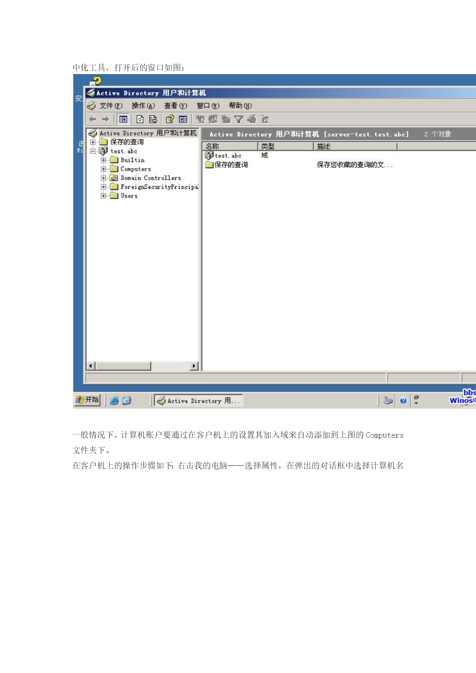Click the Refresh toolbar icon
The height and width of the screenshot is (673, 476).
pos(140,119)
